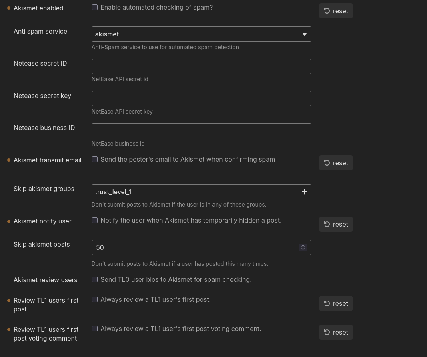The image size is (427, 357).
Task: Toggle sending poster's email to Akismet
Action: (95, 159)
